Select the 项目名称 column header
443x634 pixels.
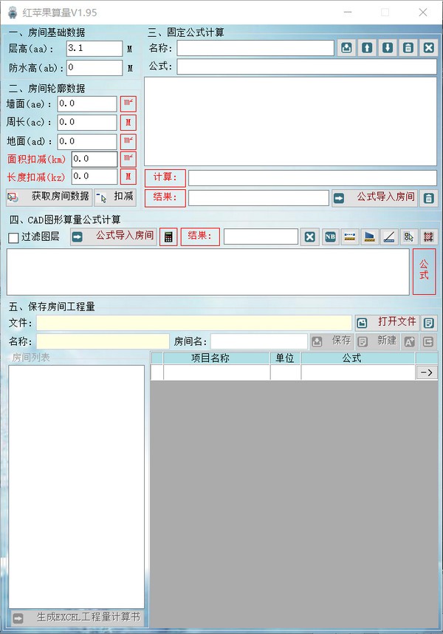pos(216,358)
